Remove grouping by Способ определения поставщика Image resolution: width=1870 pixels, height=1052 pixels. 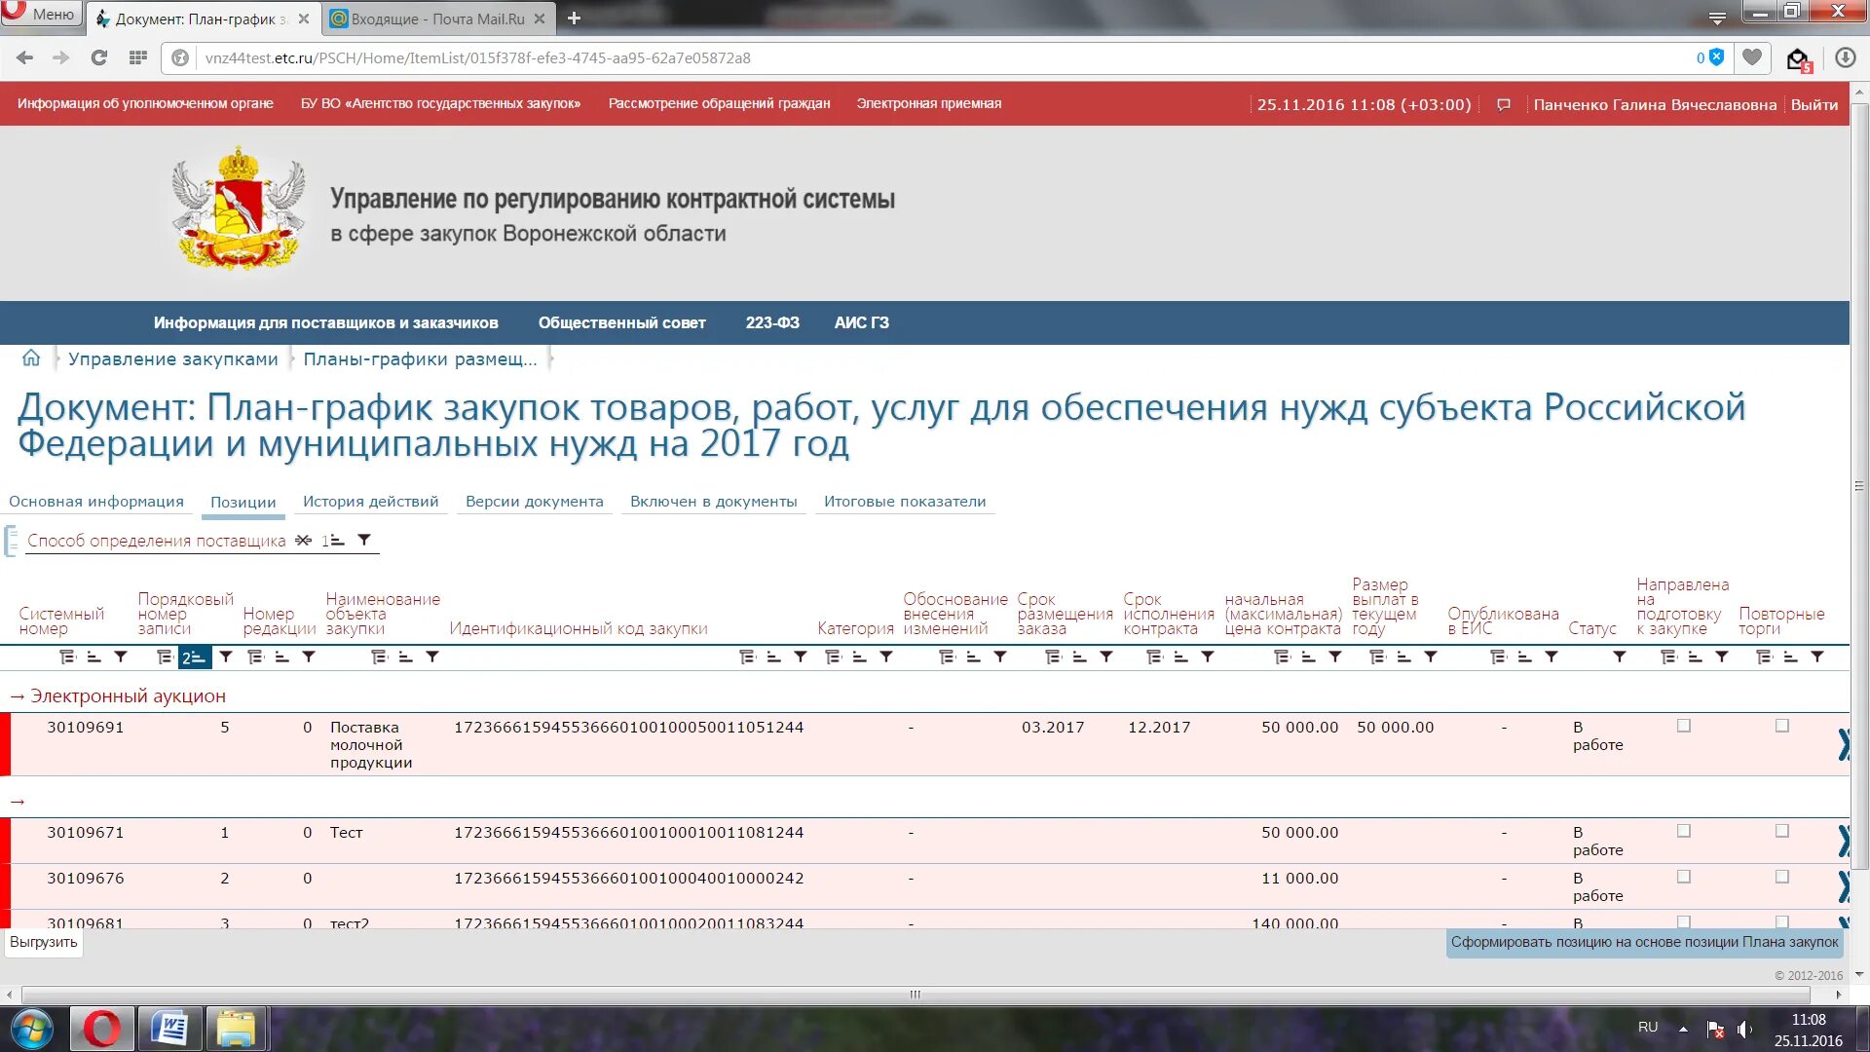304,541
